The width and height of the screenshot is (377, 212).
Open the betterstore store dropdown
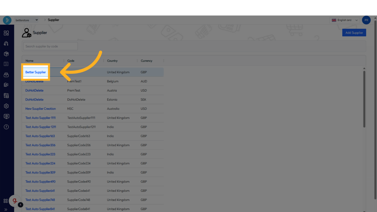click(27, 20)
